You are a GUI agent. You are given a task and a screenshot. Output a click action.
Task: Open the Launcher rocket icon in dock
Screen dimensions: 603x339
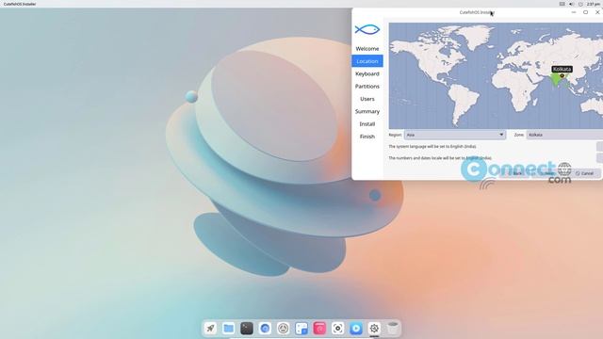(210, 329)
